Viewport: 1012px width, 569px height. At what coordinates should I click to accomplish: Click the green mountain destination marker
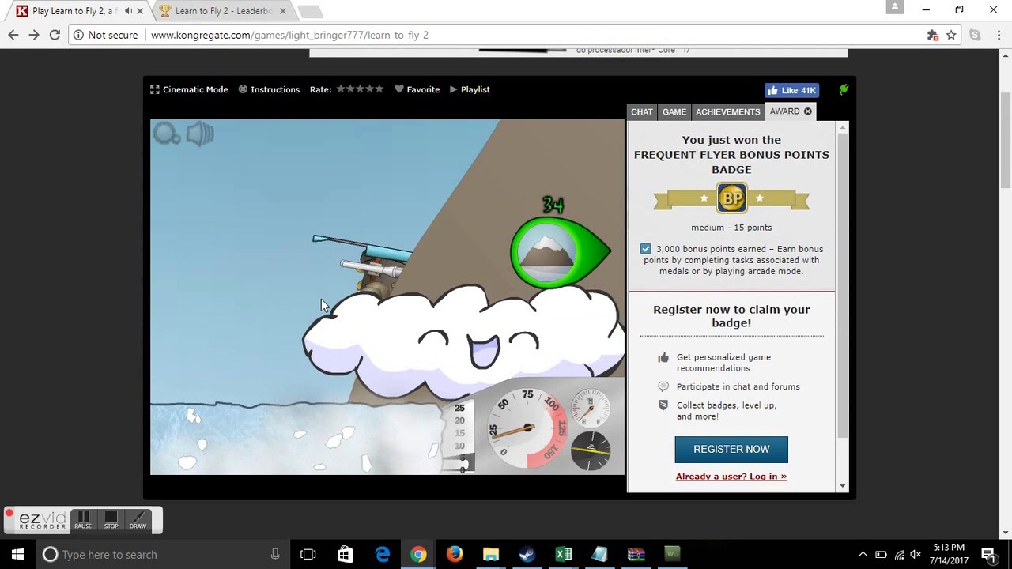click(560, 253)
